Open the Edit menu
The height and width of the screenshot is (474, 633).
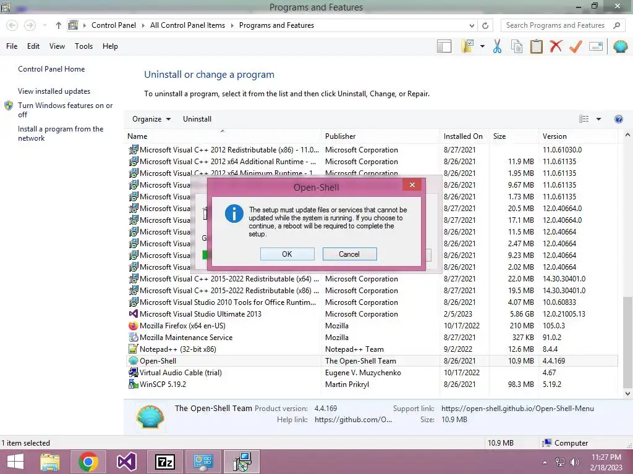pyautogui.click(x=33, y=46)
